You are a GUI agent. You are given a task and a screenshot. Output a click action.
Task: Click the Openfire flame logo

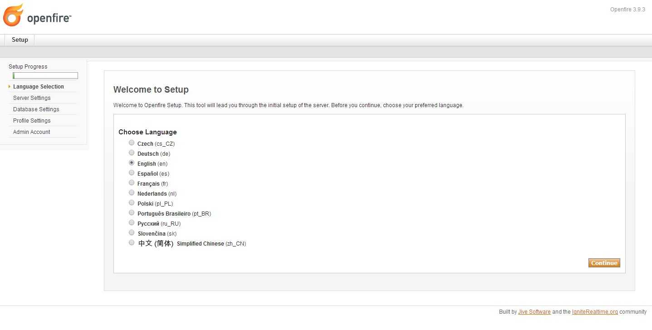pos(13,15)
